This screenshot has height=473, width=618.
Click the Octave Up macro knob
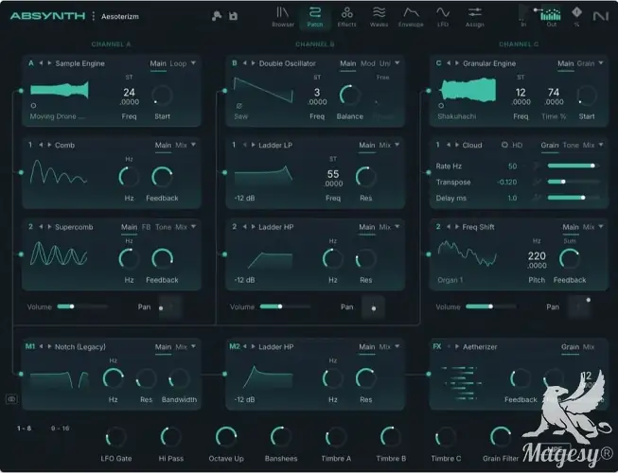[226, 437]
